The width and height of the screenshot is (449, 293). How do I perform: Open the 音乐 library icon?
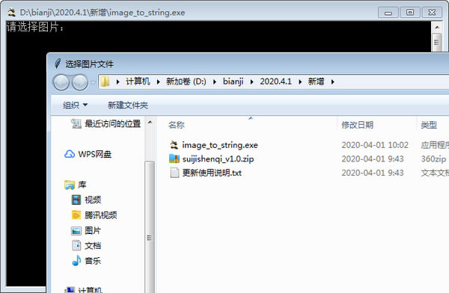[x=76, y=261]
